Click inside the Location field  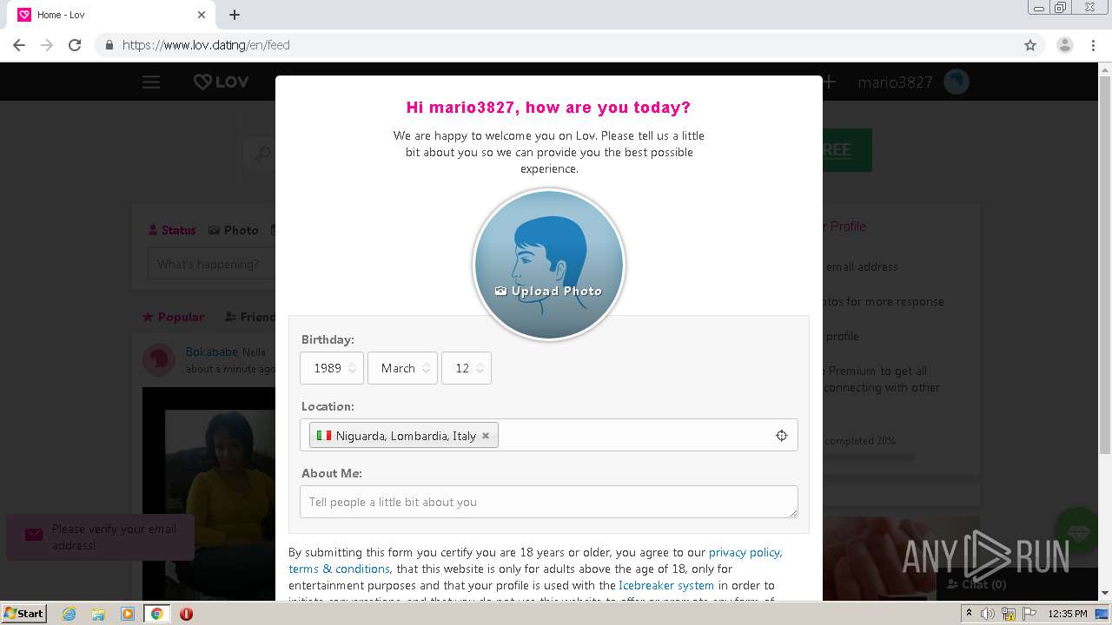pyautogui.click(x=549, y=435)
